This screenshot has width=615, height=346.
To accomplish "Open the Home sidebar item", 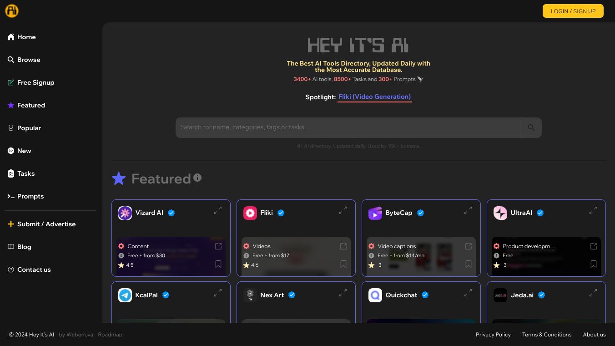I will pos(21,37).
